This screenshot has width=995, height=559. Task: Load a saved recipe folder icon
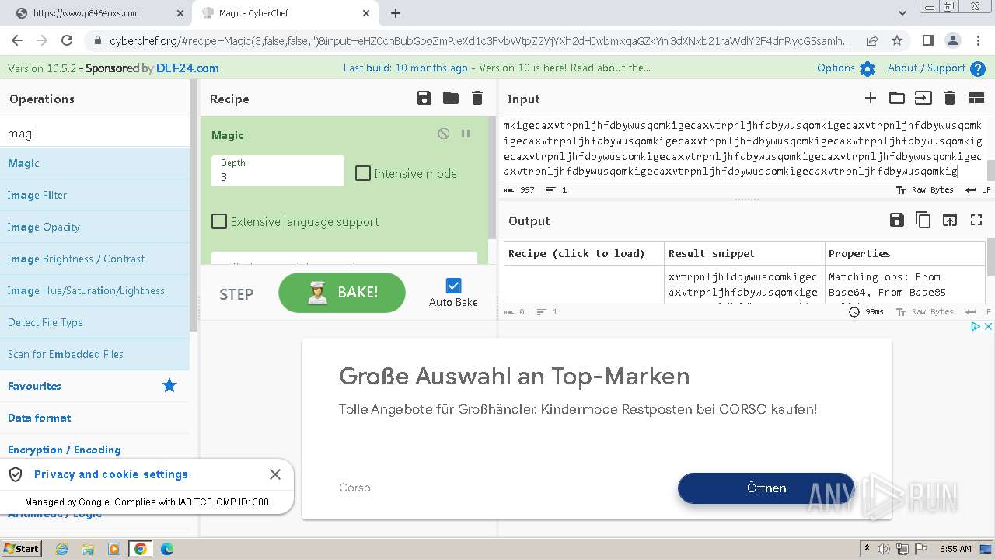coord(451,98)
